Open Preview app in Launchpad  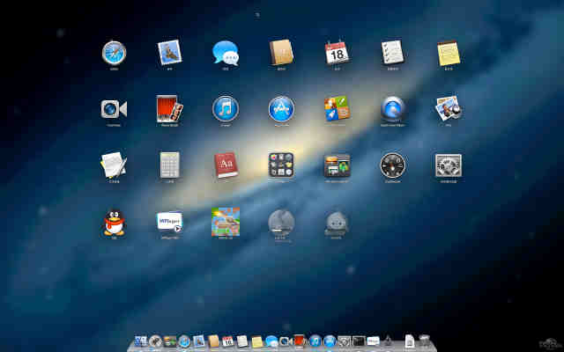pyautogui.click(x=449, y=108)
